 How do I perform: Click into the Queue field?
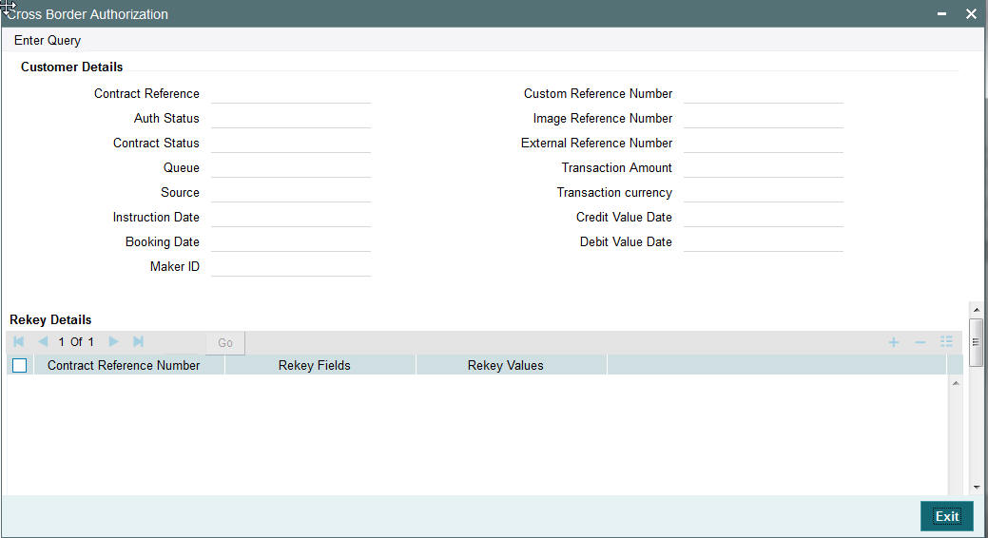click(291, 167)
